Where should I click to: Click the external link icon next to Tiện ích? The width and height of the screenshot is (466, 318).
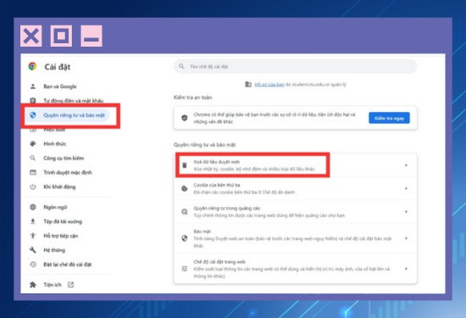point(70,285)
